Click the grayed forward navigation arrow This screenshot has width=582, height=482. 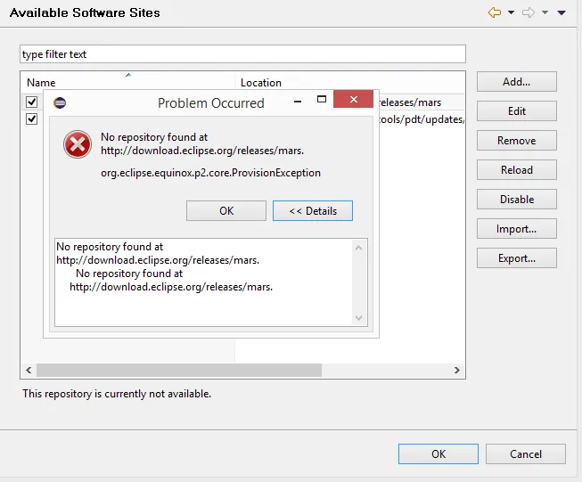coord(529,12)
